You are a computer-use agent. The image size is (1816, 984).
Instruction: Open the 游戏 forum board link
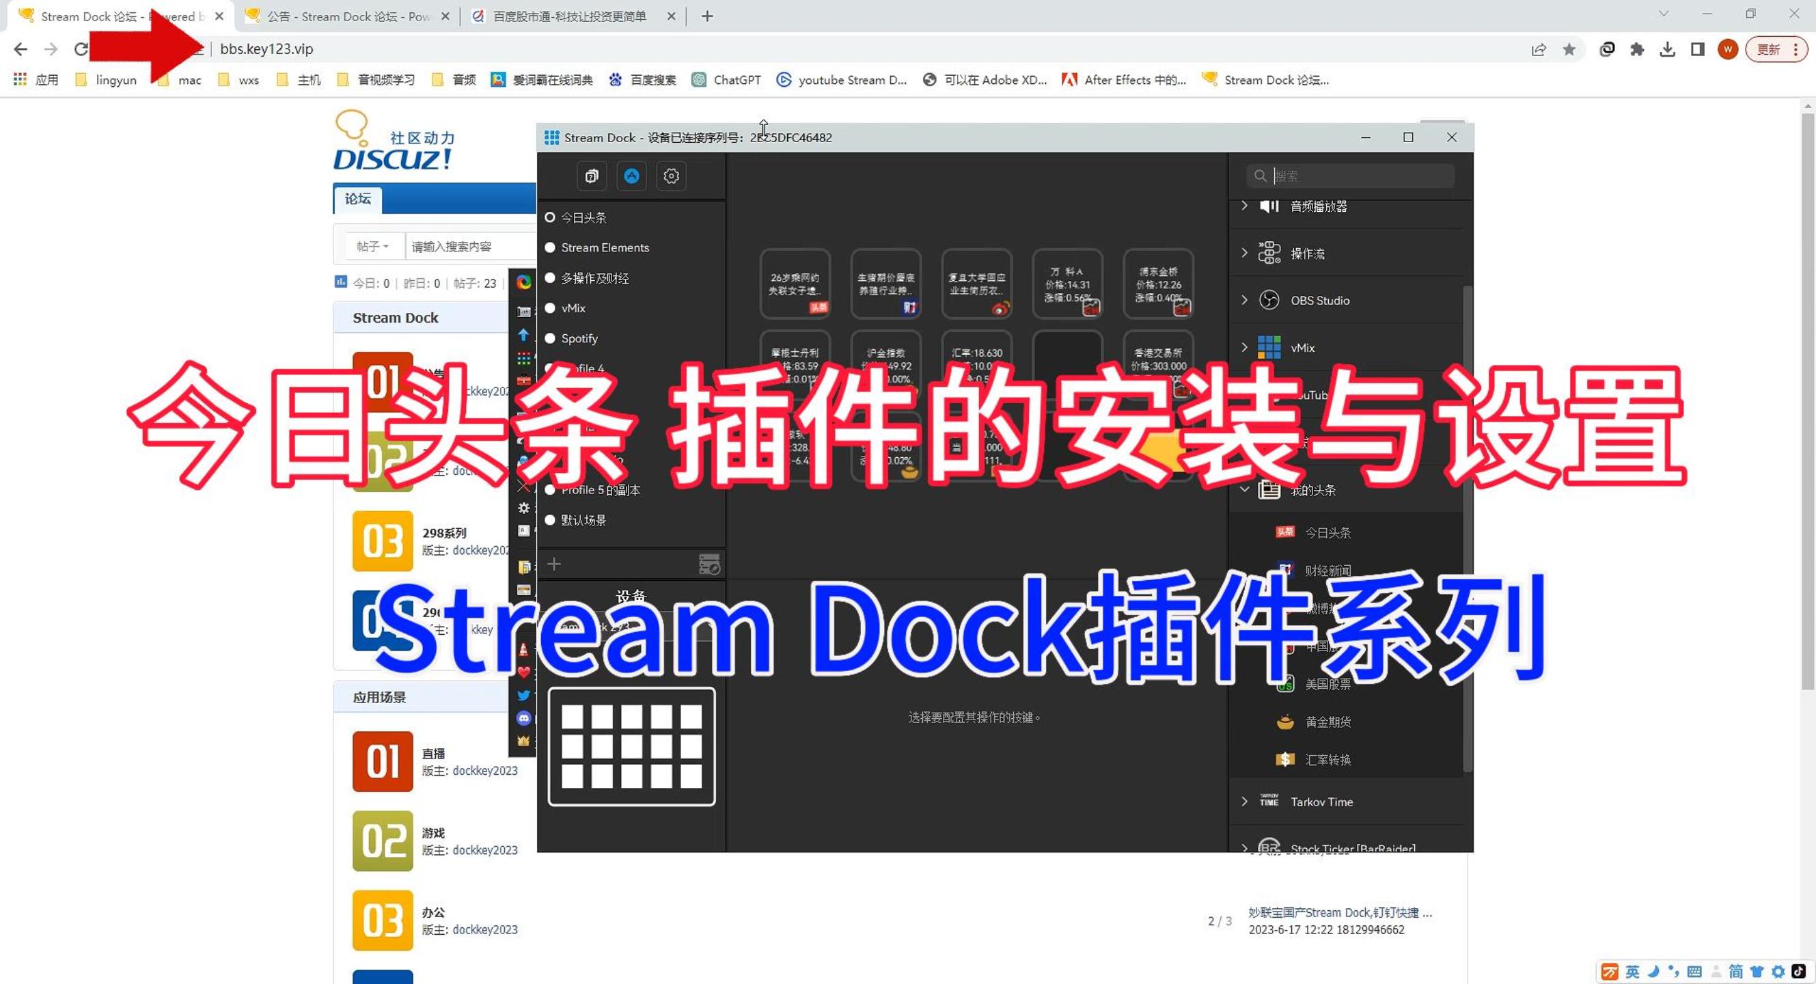(x=434, y=833)
